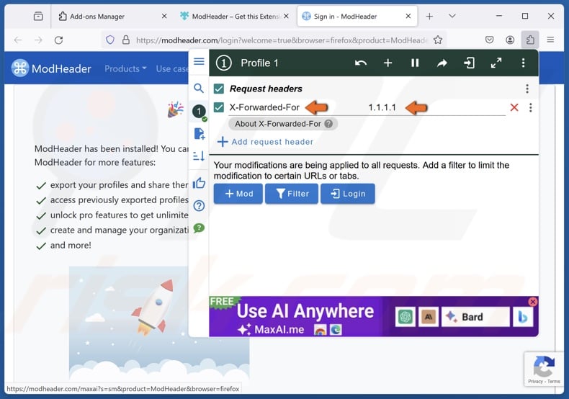Screen dimensions: 569x399
Task: Go back to previous page
Action: pos(18,40)
